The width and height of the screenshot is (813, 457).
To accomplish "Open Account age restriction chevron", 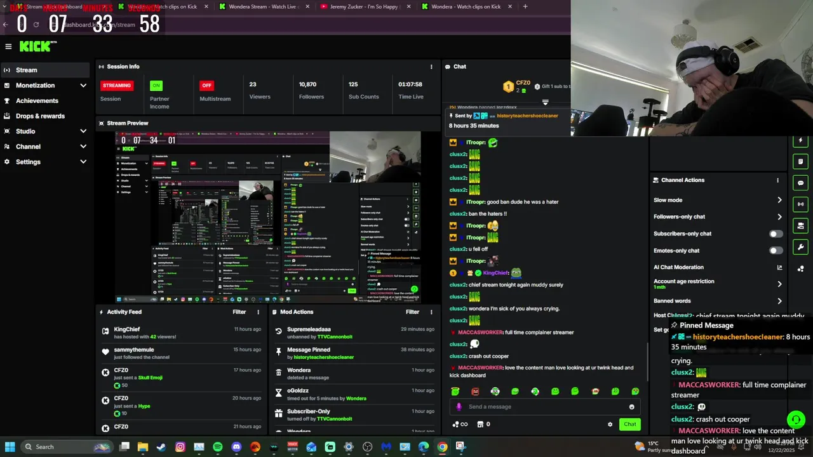I will pos(779,284).
